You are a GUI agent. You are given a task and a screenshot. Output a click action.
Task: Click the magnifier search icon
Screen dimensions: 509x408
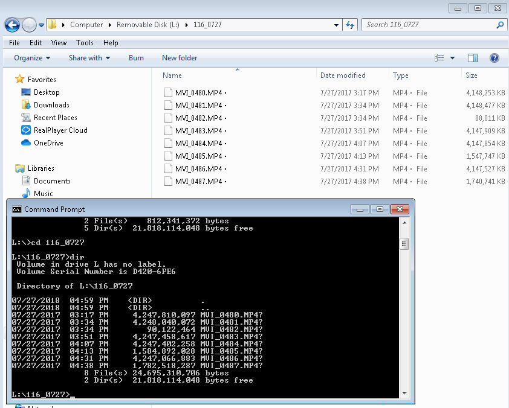click(501, 25)
